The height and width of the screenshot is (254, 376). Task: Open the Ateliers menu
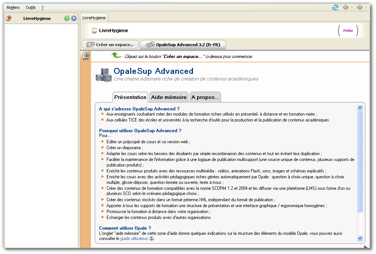13,7
